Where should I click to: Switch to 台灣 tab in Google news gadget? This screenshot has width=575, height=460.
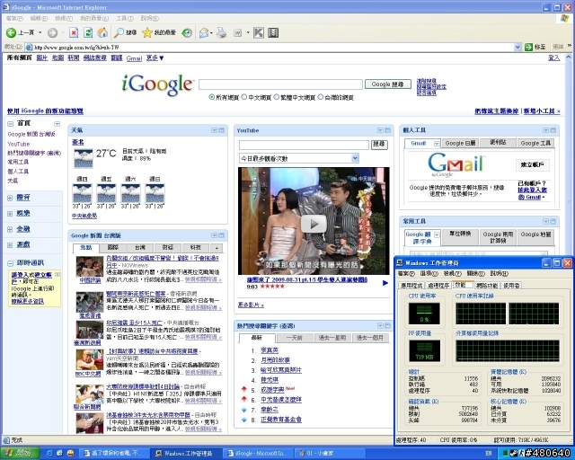[x=140, y=248]
